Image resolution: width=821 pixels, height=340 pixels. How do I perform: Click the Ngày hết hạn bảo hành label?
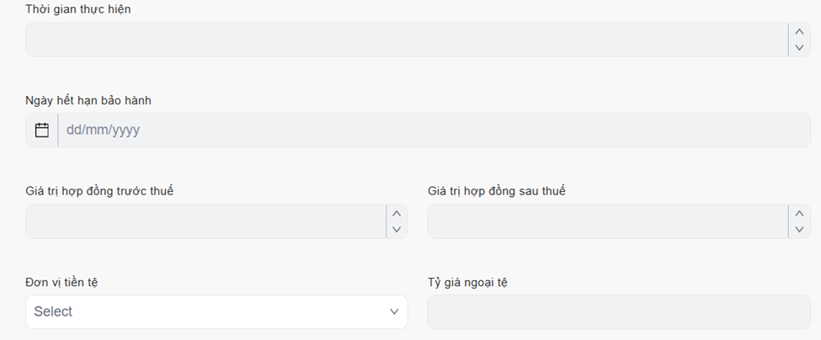[x=88, y=100]
